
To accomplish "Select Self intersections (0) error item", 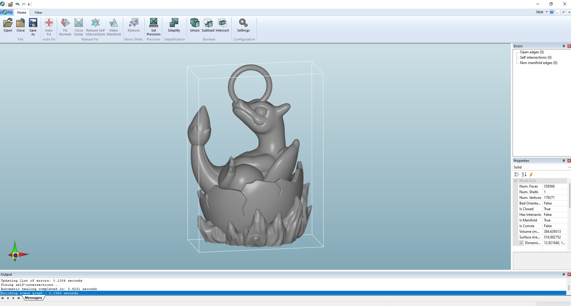I will click(535, 57).
